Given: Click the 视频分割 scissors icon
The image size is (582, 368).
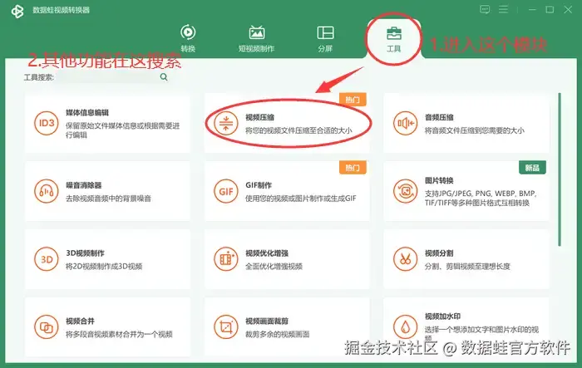Looking at the screenshot, I should [x=406, y=259].
